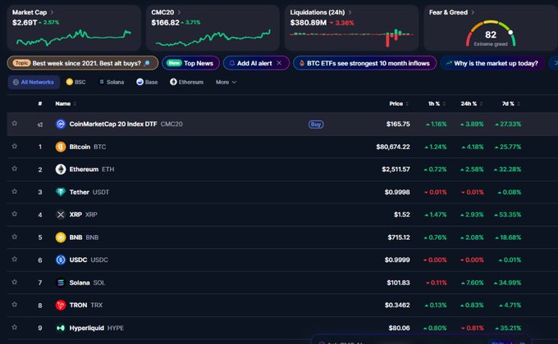Sort table by 24h % column
The image size is (558, 344).
click(x=472, y=104)
